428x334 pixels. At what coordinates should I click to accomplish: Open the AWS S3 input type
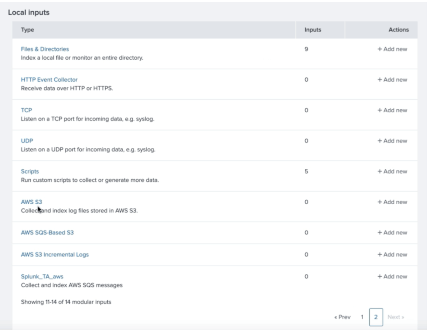click(31, 202)
